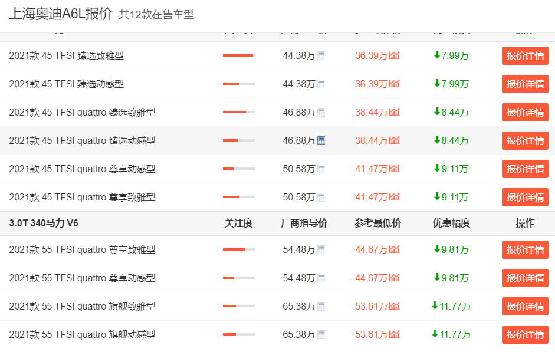
Task: Click 报价详情 for 45 TFSI quattro 尊享致雅型
Action: pos(525,198)
